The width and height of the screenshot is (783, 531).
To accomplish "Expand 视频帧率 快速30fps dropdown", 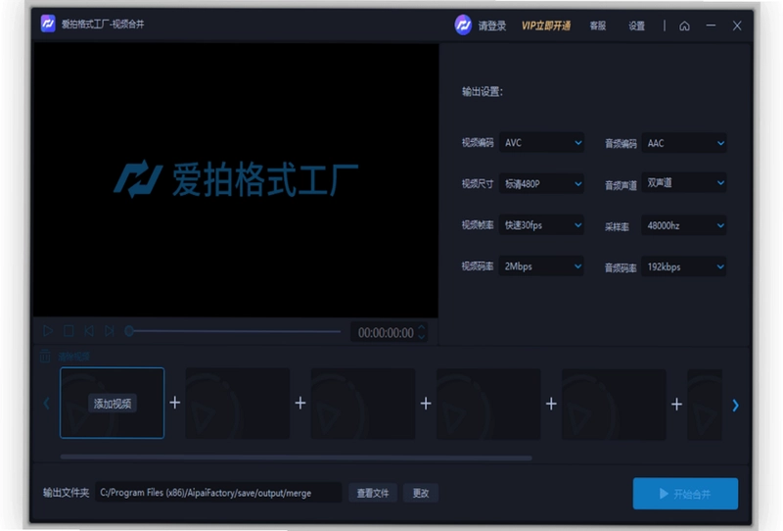I will pos(541,225).
